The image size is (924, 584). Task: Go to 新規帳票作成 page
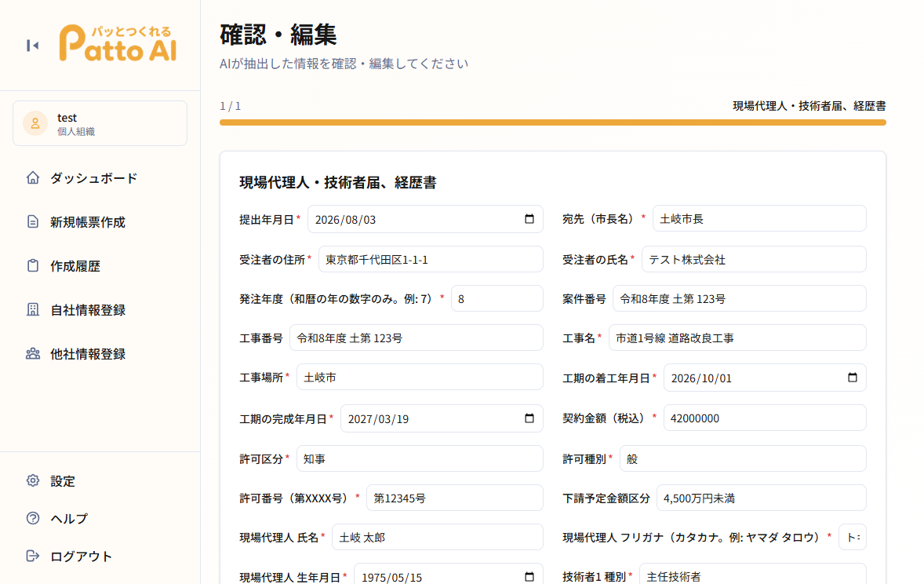100,222
